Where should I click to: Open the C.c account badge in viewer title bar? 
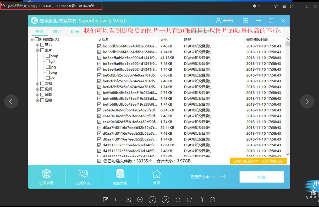tap(258, 6)
